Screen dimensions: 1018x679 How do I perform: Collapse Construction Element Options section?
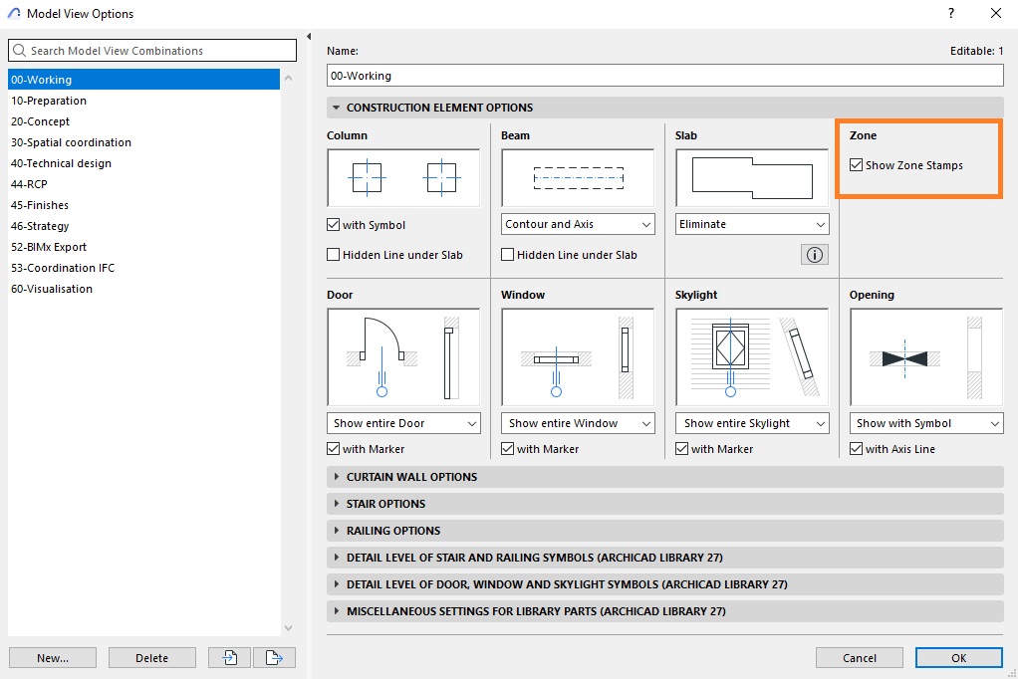(x=664, y=108)
